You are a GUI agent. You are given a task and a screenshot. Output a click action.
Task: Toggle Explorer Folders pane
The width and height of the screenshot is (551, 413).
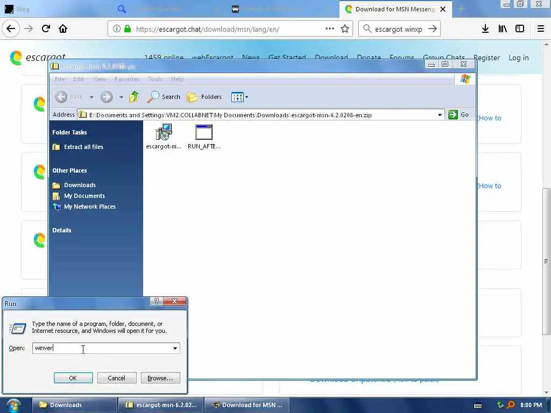(204, 97)
